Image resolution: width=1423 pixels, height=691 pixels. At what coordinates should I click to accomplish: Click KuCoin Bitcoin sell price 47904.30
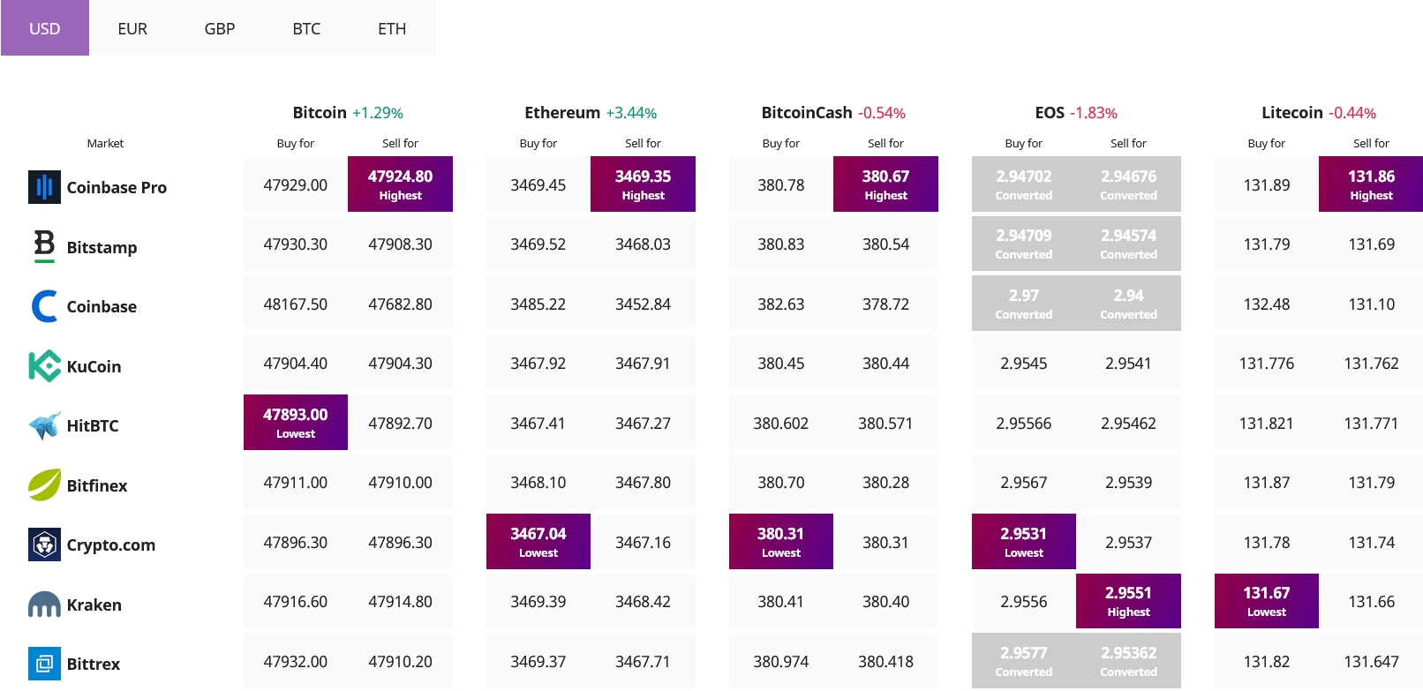click(400, 363)
